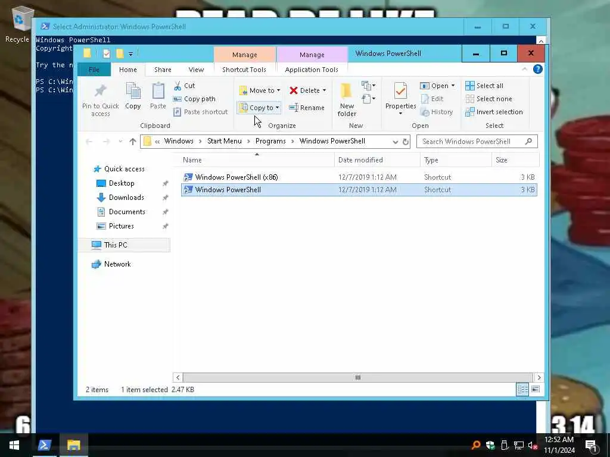
Task: Click quick access toolbar Properties checkmark icon
Action: pos(106,54)
